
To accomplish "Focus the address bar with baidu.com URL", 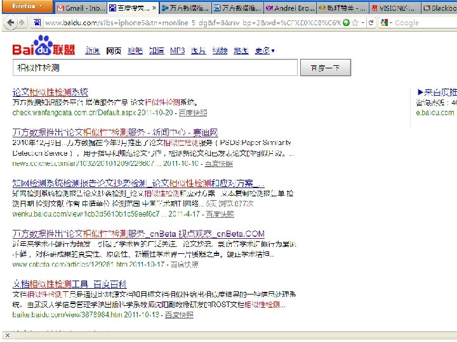I will 192,23.
